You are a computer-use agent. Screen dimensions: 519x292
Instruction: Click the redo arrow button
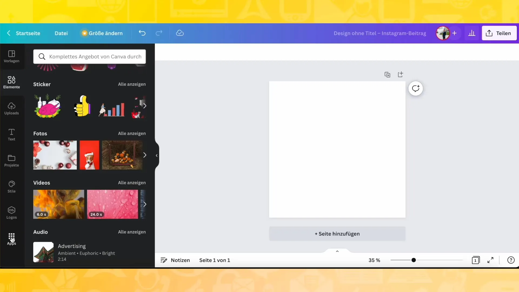[159, 33]
